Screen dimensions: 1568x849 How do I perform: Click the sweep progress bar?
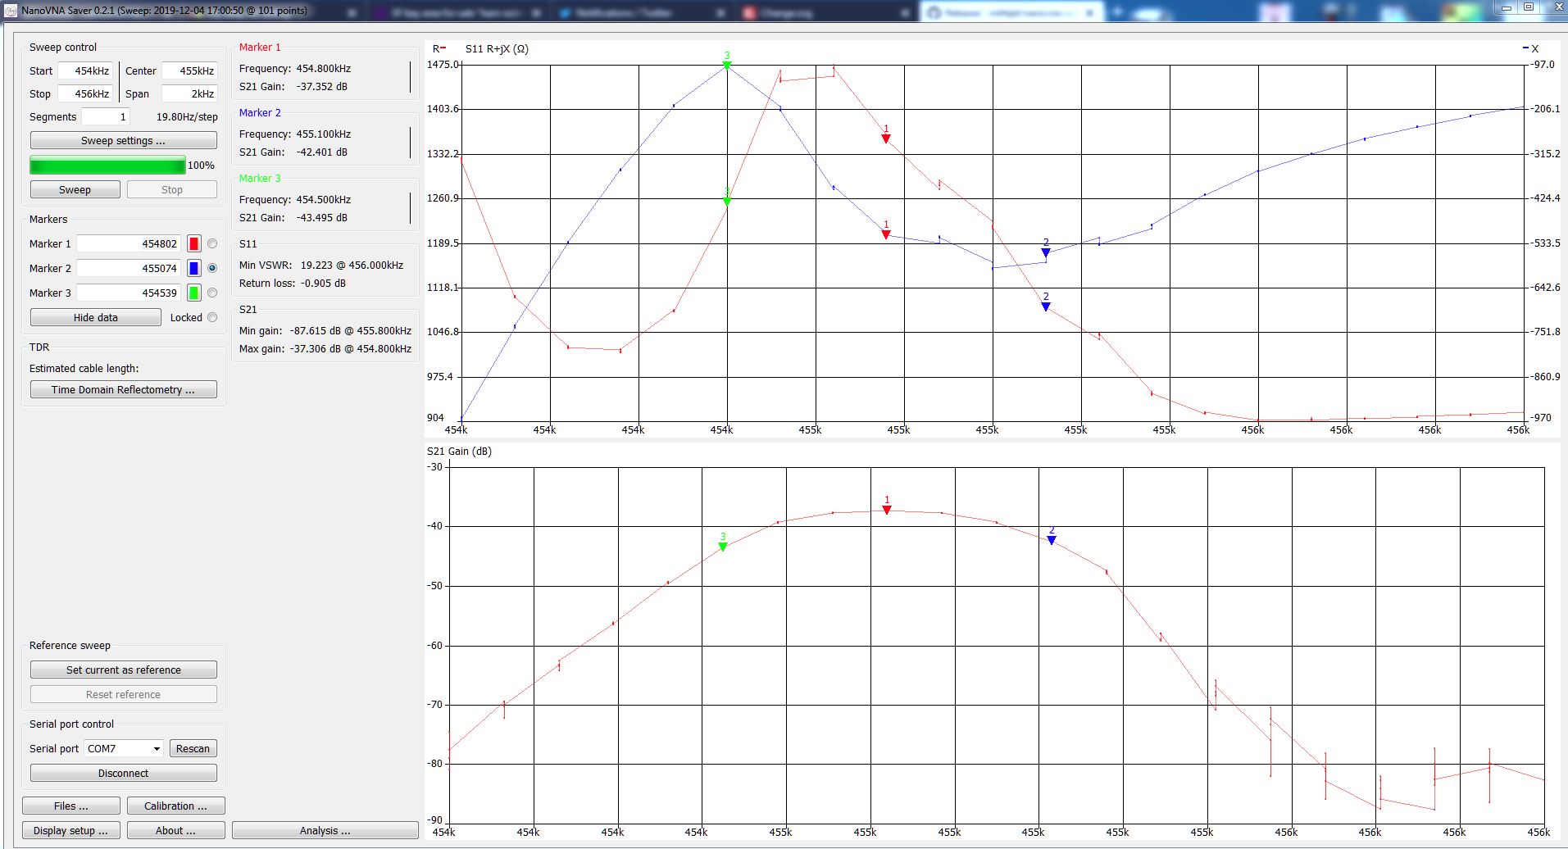coord(107,166)
